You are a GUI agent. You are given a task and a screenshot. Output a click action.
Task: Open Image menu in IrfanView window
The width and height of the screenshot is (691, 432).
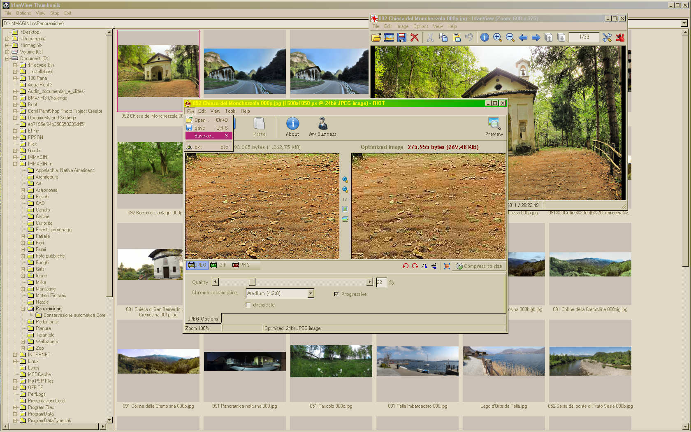[x=402, y=26]
